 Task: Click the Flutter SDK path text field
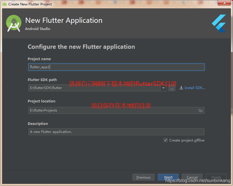coord(95,88)
